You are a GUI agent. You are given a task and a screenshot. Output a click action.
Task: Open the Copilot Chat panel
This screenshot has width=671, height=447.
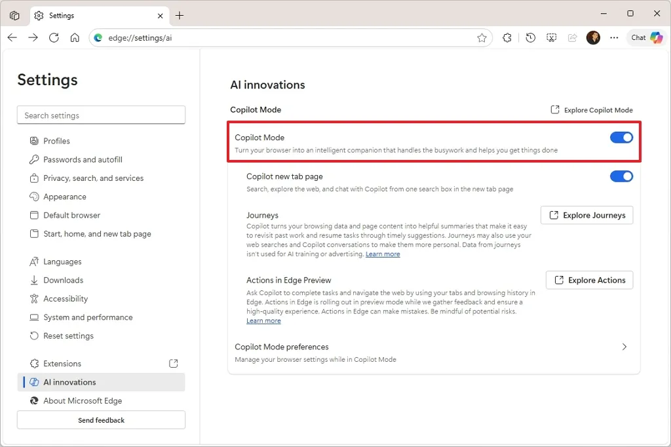coord(645,37)
